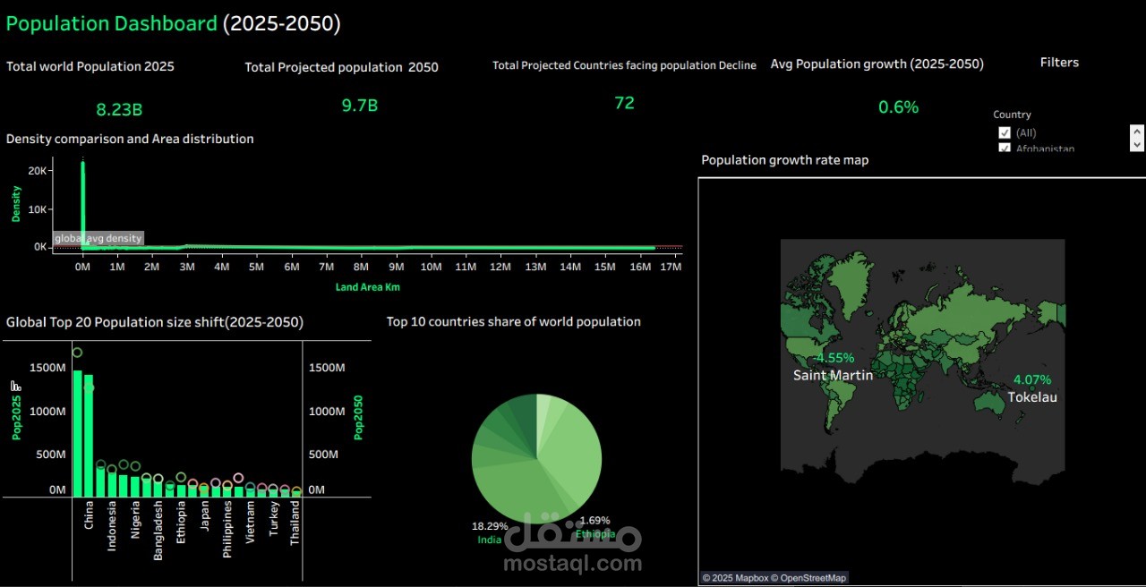
Task: Click the Pop2050 axis title
Action: click(359, 417)
